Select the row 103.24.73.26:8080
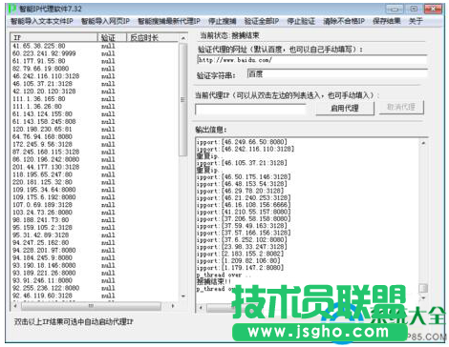The height and width of the screenshot is (347, 449). pos(42,213)
